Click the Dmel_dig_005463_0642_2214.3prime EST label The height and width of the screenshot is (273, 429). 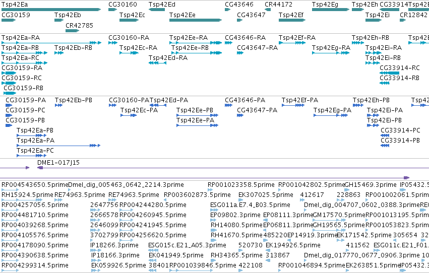[x=126, y=185]
